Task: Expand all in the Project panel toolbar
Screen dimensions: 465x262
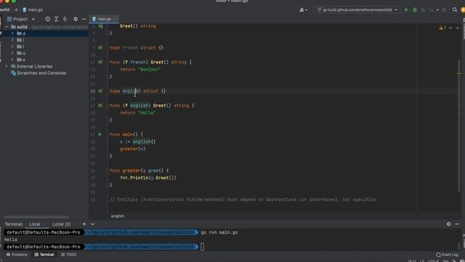Action: 56,19
